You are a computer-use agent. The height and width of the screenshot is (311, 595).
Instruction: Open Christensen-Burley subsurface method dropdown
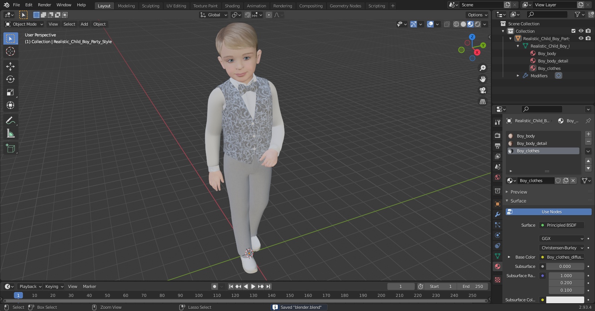pos(562,248)
